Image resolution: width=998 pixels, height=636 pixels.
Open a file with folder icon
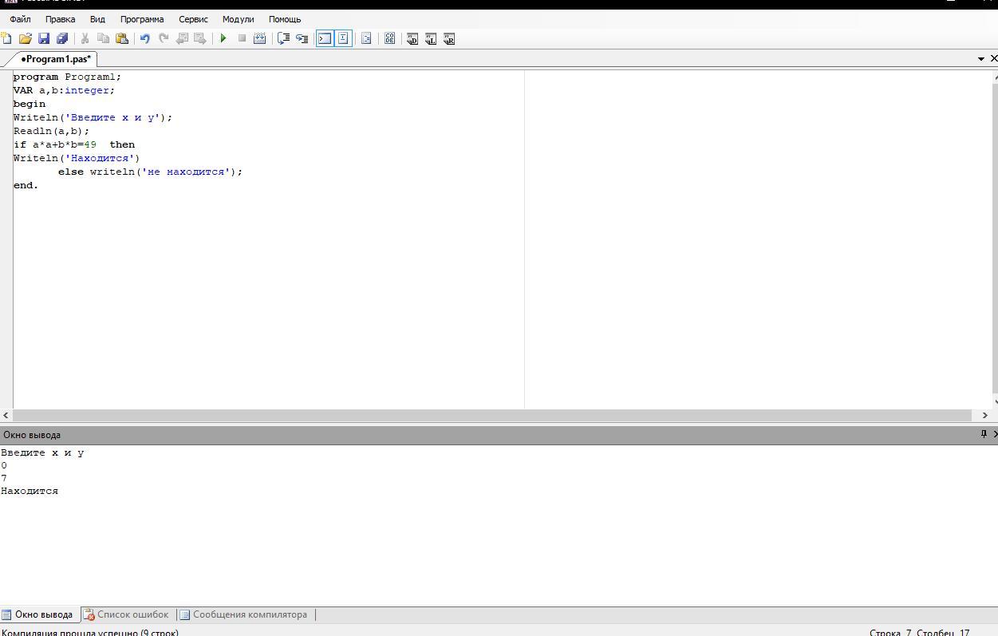[x=26, y=38]
